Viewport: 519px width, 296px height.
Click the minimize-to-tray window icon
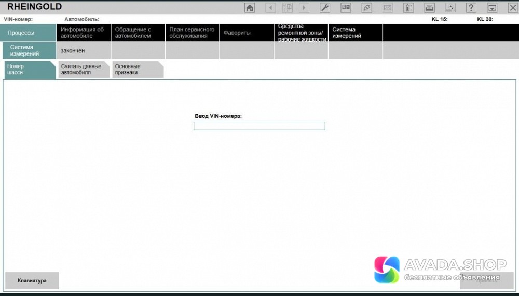(x=492, y=8)
